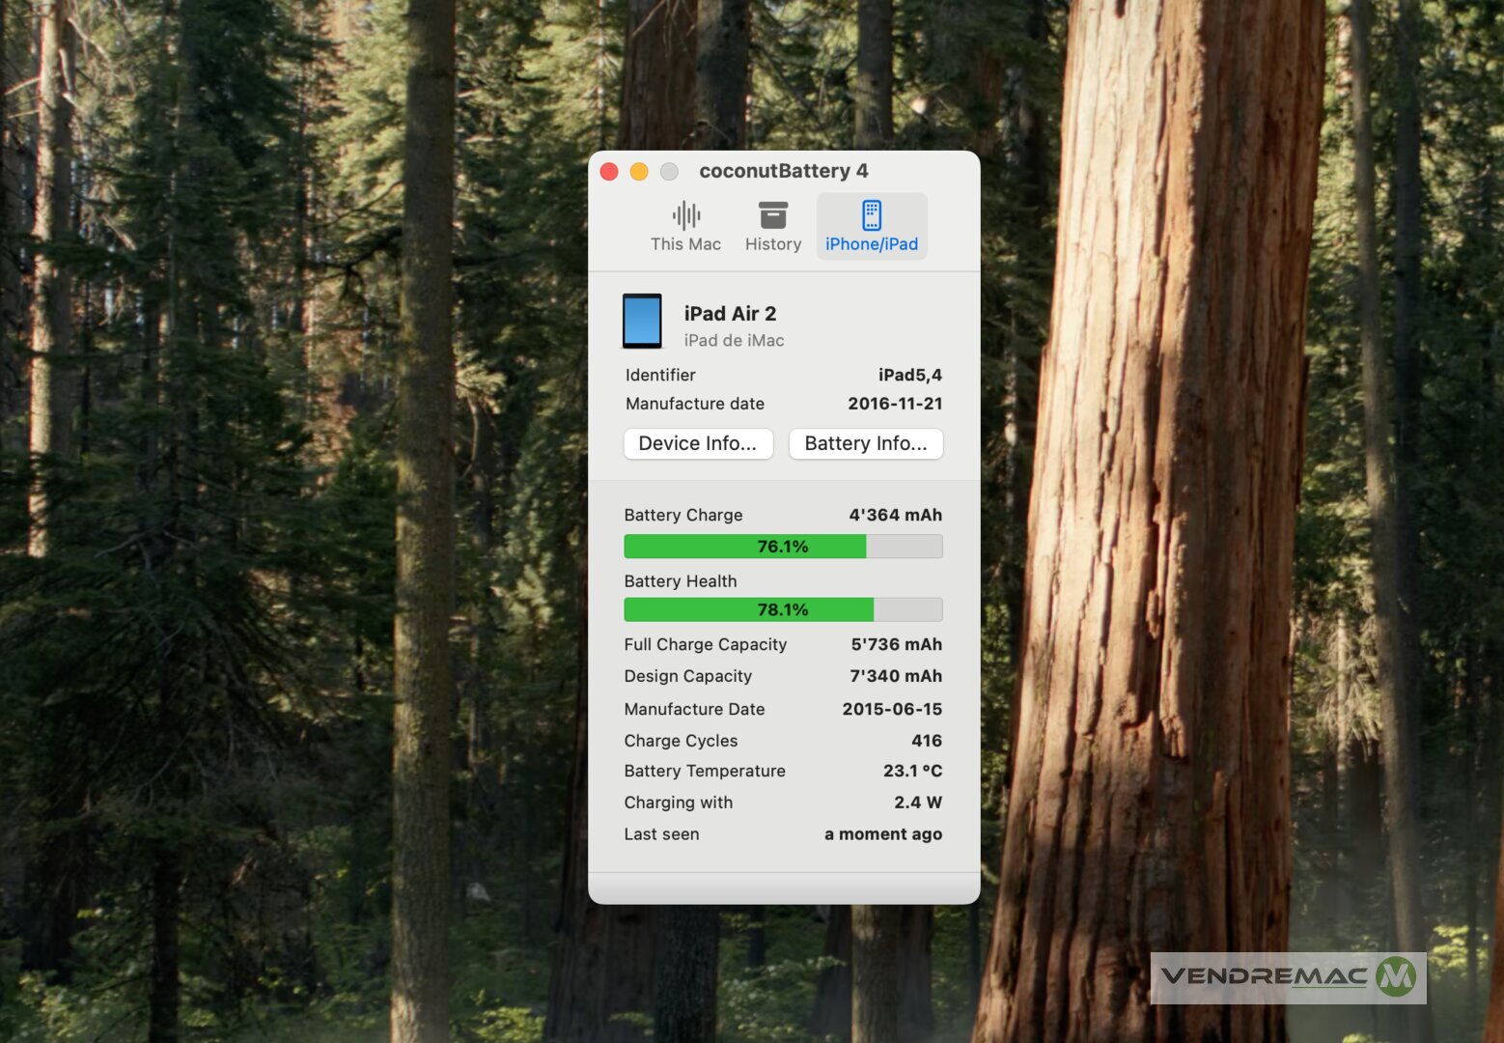
Task: Click the gray disabled zoom button
Action: [x=669, y=172]
